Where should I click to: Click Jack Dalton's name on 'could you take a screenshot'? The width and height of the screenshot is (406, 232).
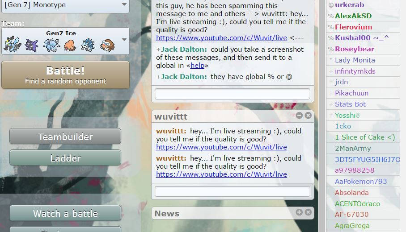pyautogui.click(x=184, y=50)
